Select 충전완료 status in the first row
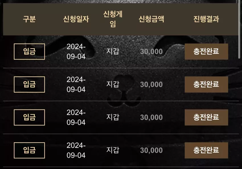 point(206,52)
